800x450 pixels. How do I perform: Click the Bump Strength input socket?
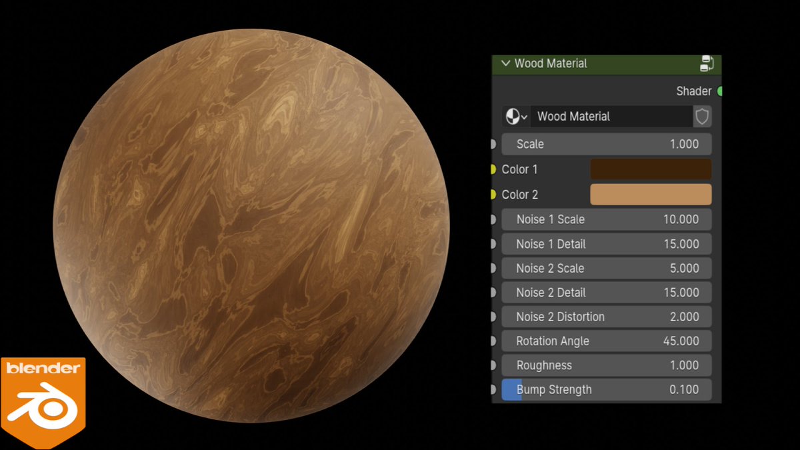pyautogui.click(x=493, y=389)
